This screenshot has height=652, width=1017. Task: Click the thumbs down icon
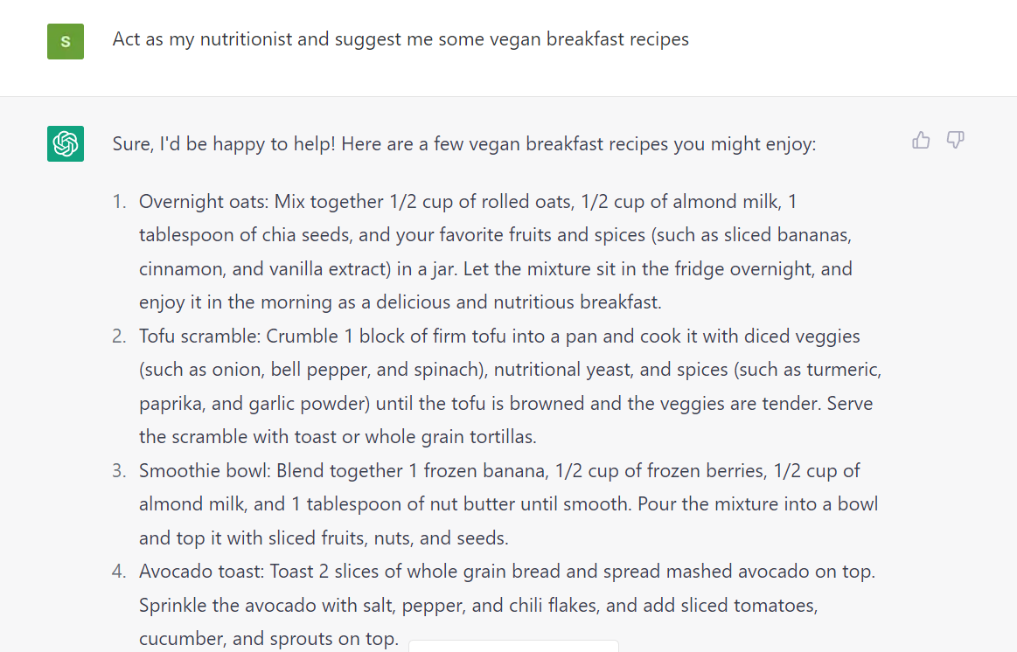coord(956,140)
